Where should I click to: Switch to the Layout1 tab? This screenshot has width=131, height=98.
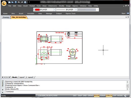pos(22,77)
